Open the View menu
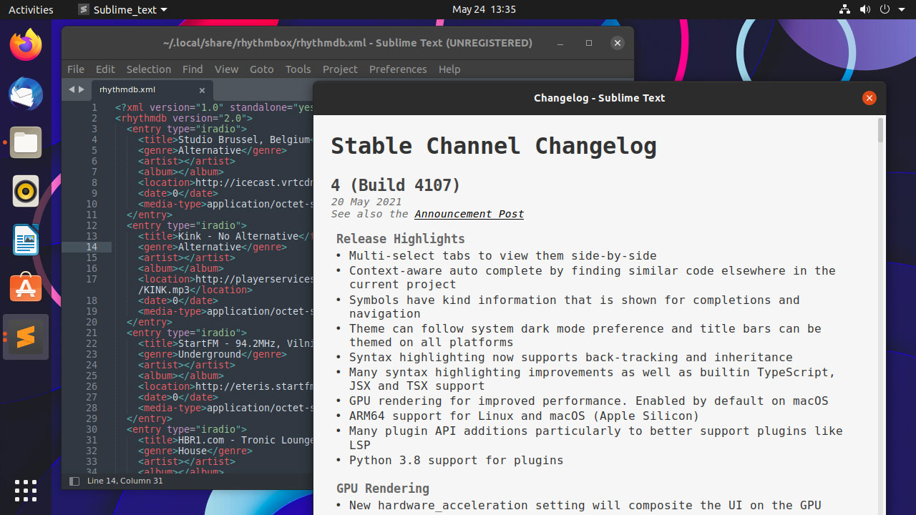This screenshot has height=515, width=916. click(226, 69)
